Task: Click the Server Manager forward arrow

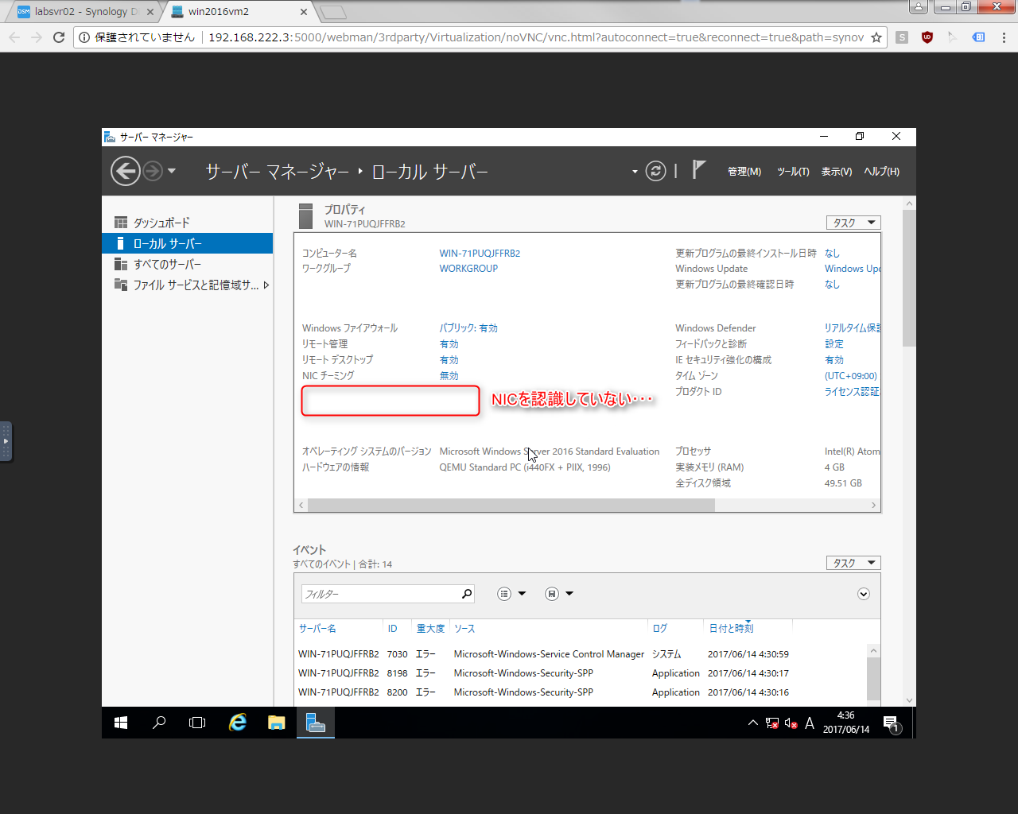Action: 153,171
